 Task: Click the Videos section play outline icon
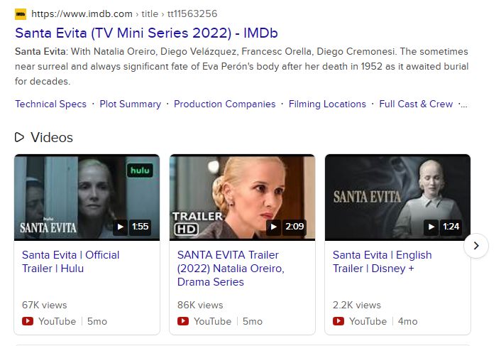(19, 137)
